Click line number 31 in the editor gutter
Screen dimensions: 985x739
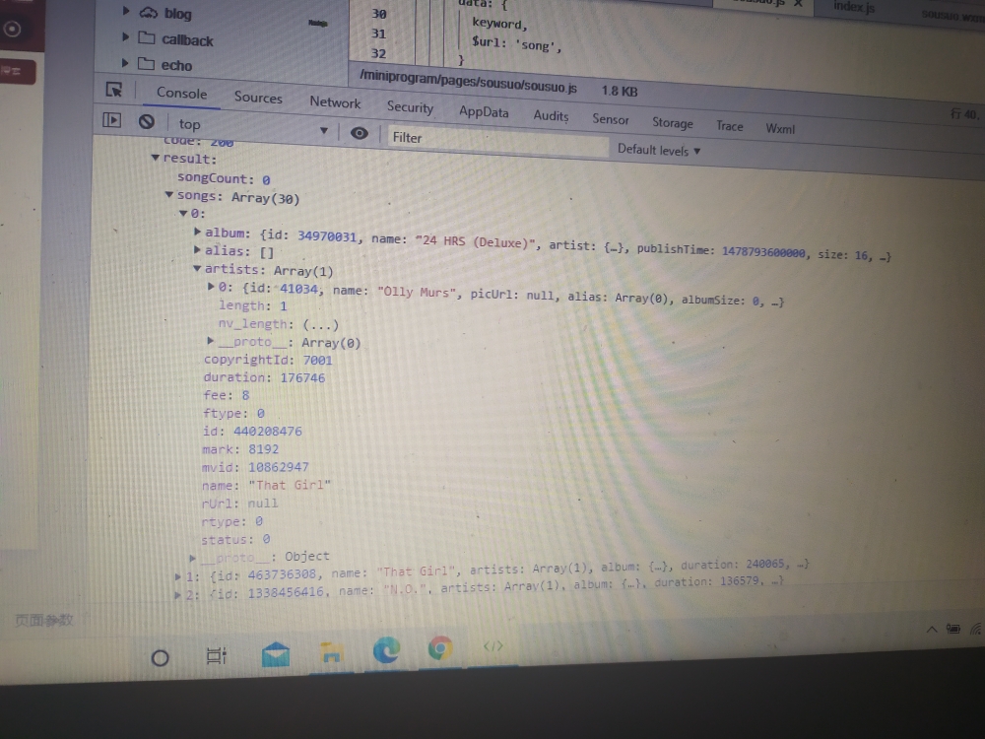point(378,34)
